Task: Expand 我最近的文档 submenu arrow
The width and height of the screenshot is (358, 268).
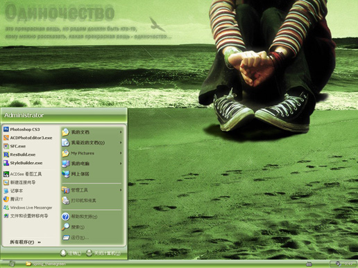Action: 121,143
